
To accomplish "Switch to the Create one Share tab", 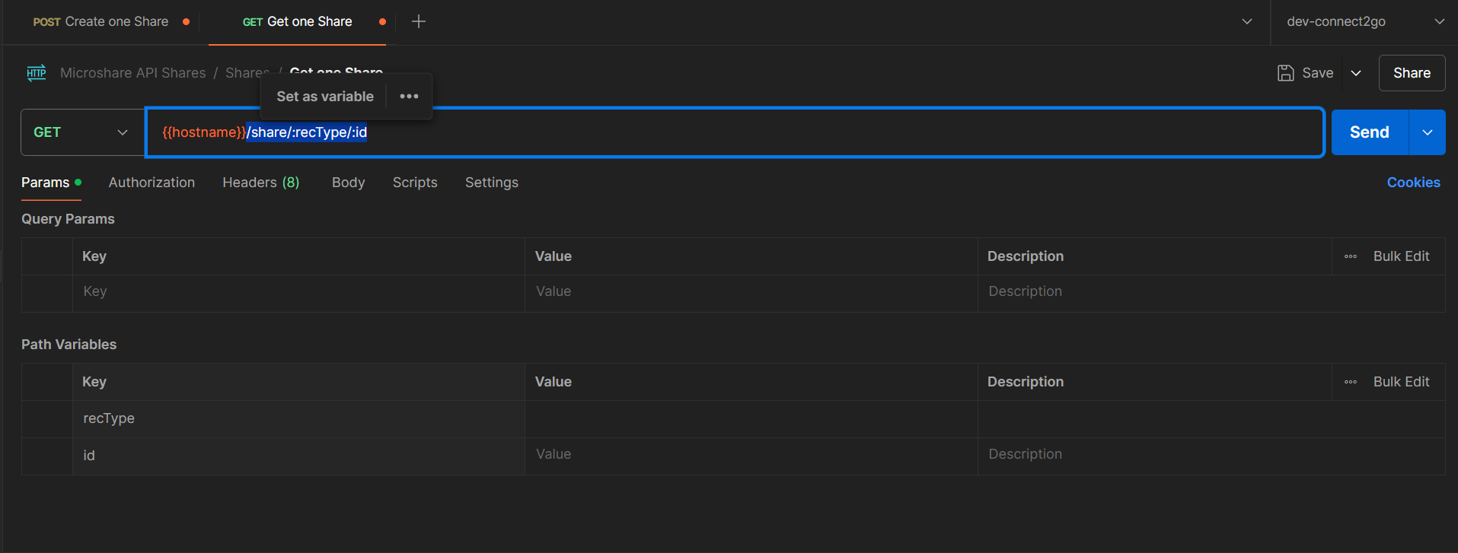I will click(100, 21).
